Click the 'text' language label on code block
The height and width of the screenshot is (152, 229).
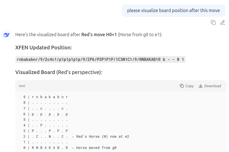tap(22, 86)
